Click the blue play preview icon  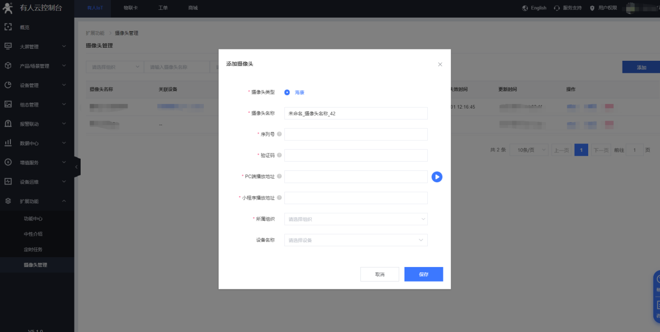[x=437, y=177]
